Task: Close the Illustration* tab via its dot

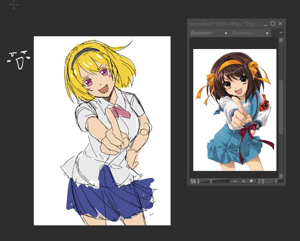Action: click(226, 33)
